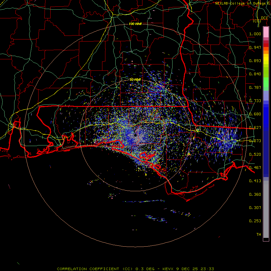The height and width of the screenshot is (271, 271).
Task: Click the TH threshold label
Action: click(259, 235)
